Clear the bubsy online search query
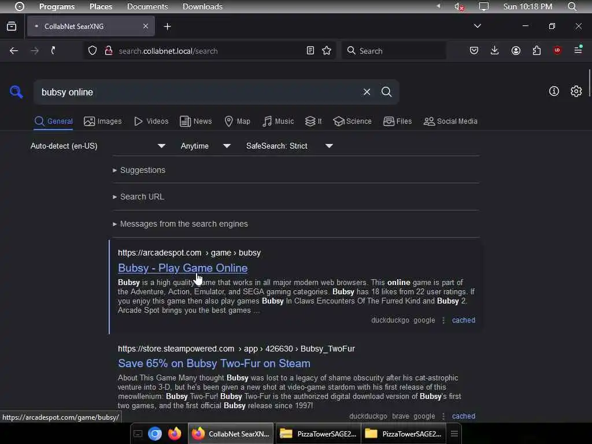 point(367,92)
